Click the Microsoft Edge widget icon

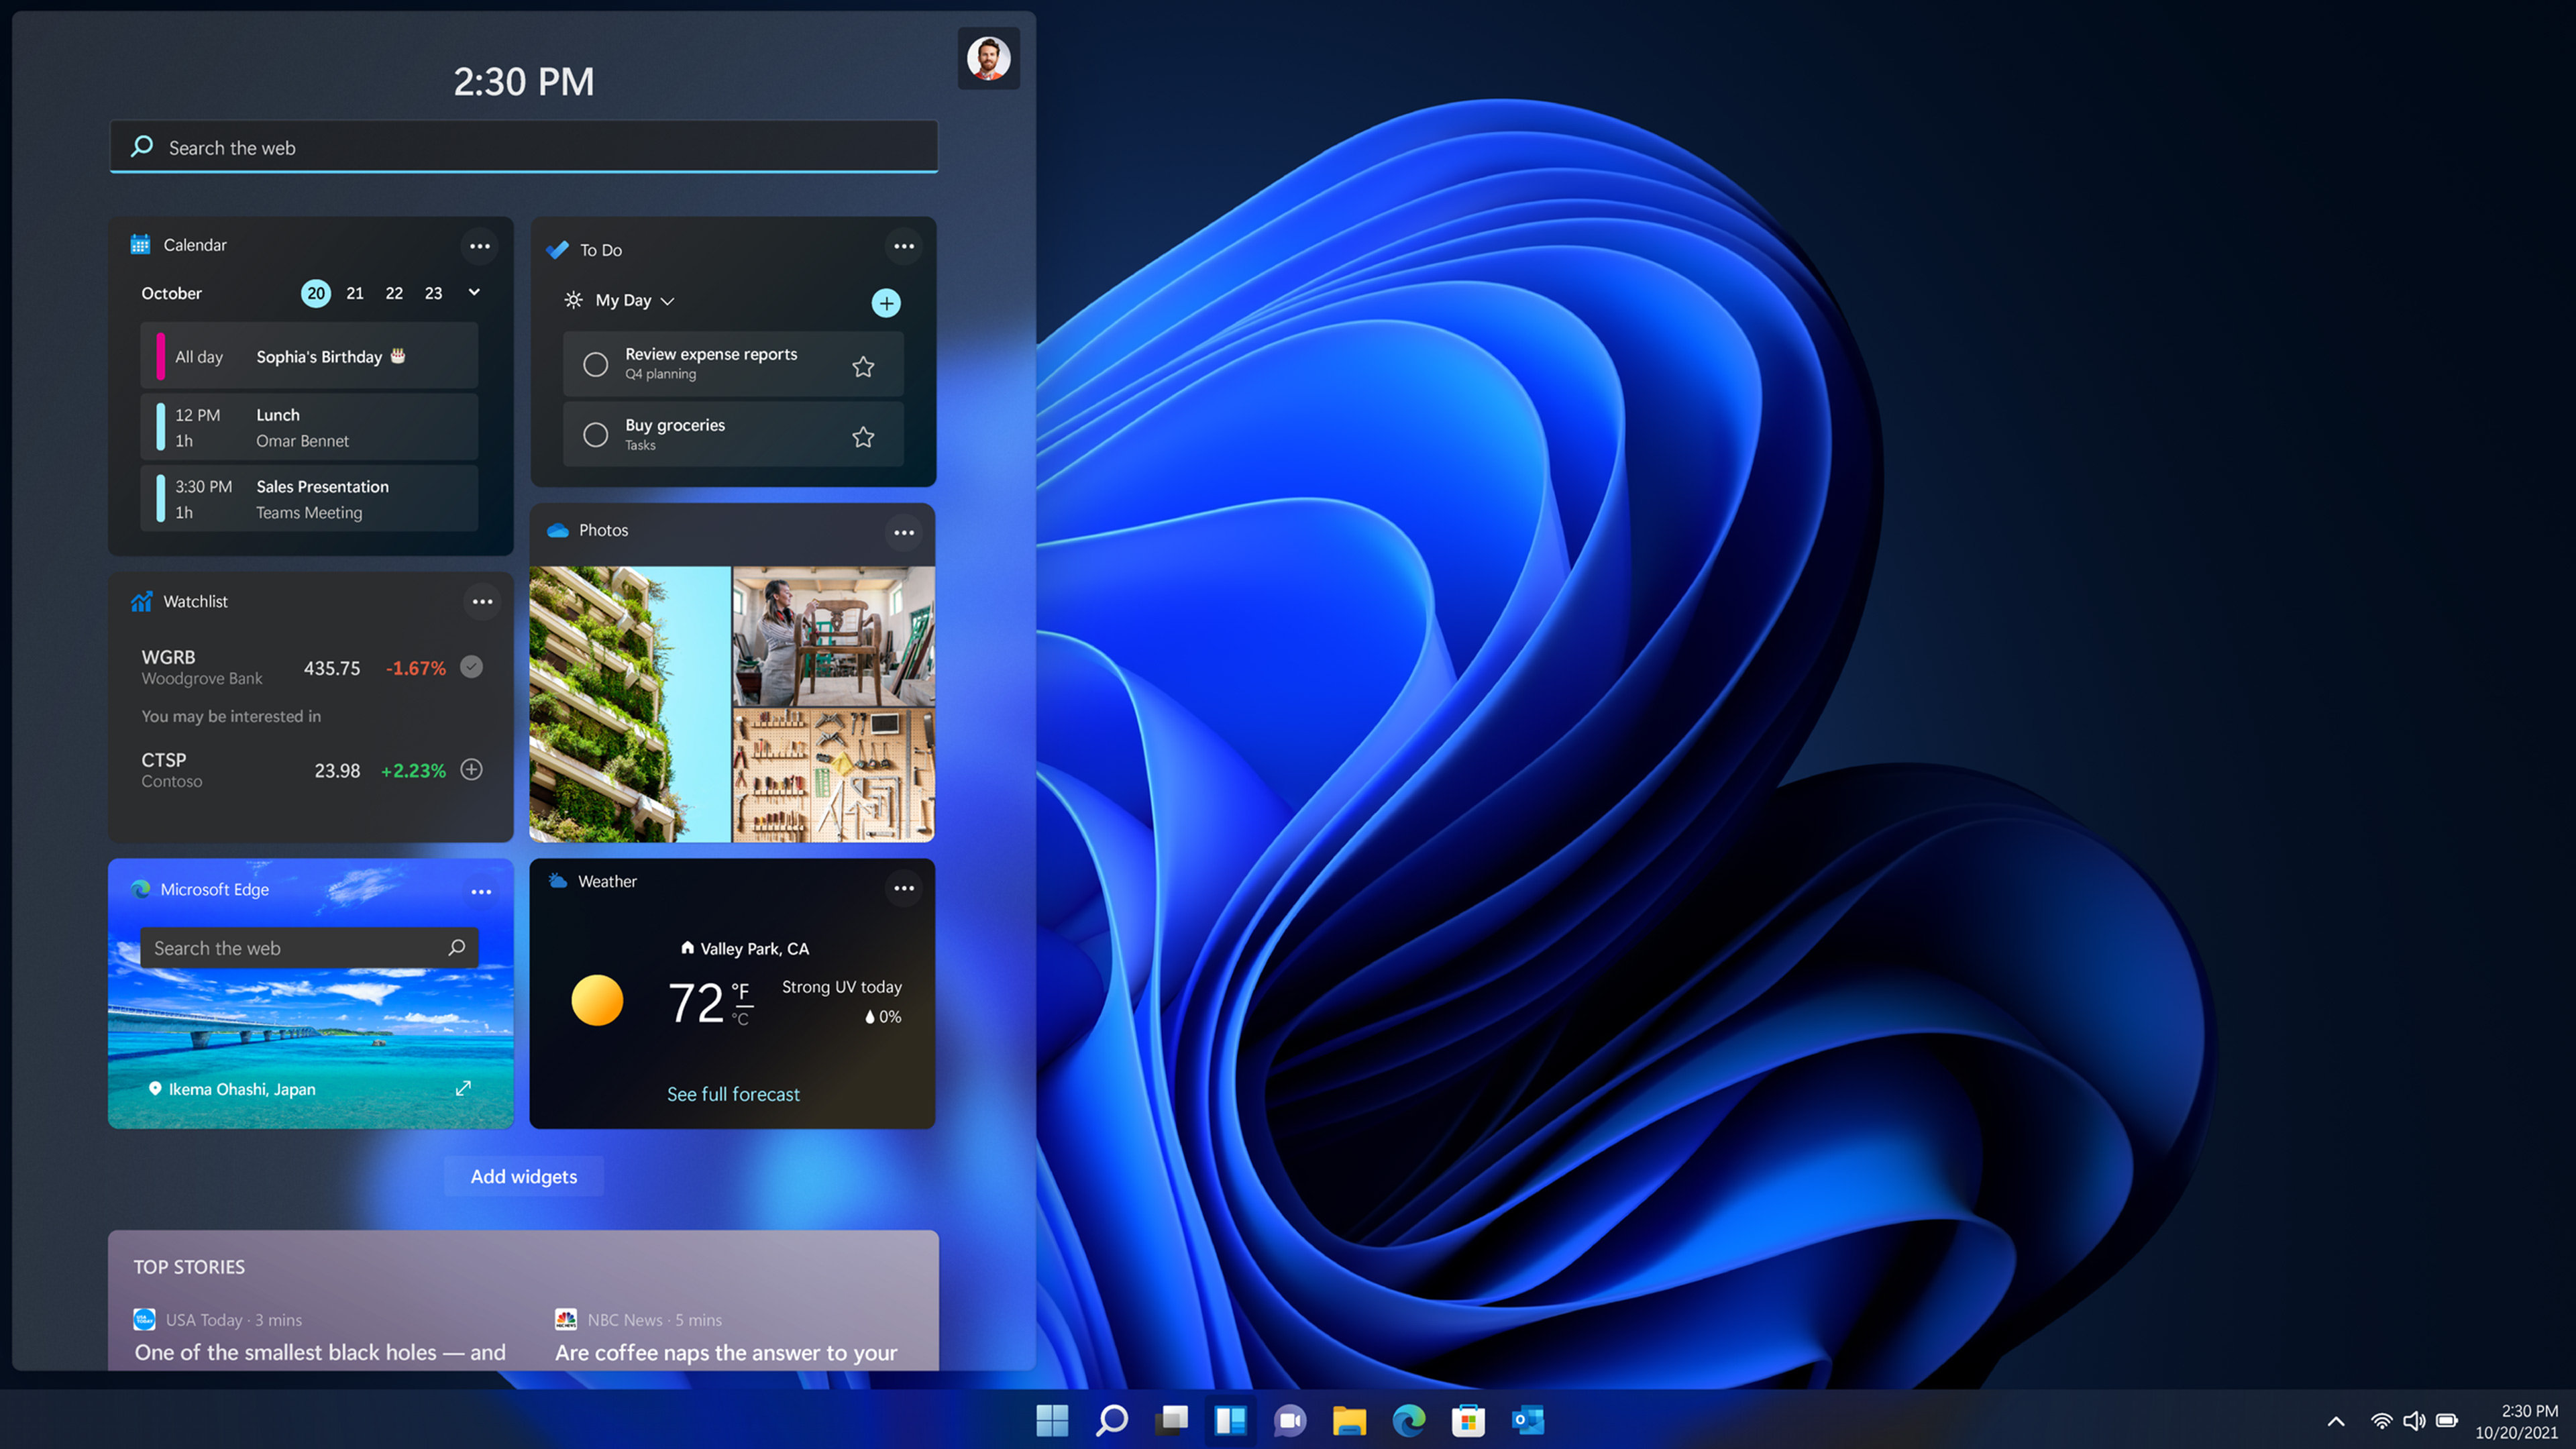(x=142, y=888)
